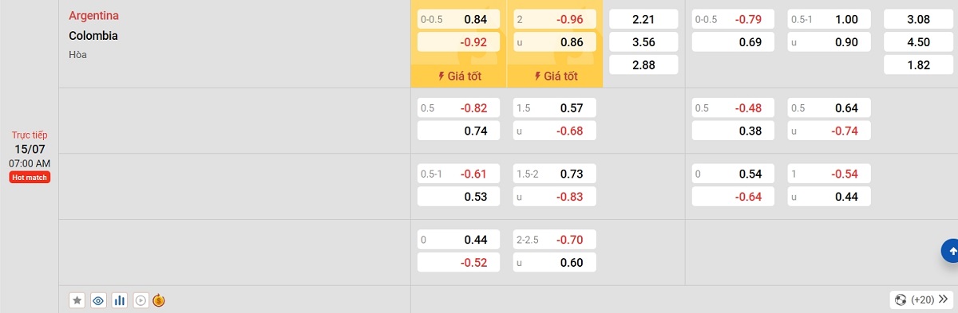Open the bar chart statistics icon

pyautogui.click(x=120, y=300)
